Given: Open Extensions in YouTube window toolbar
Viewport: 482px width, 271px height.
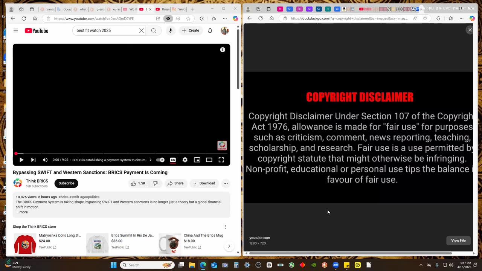Looking at the screenshot, I should [x=202, y=18].
